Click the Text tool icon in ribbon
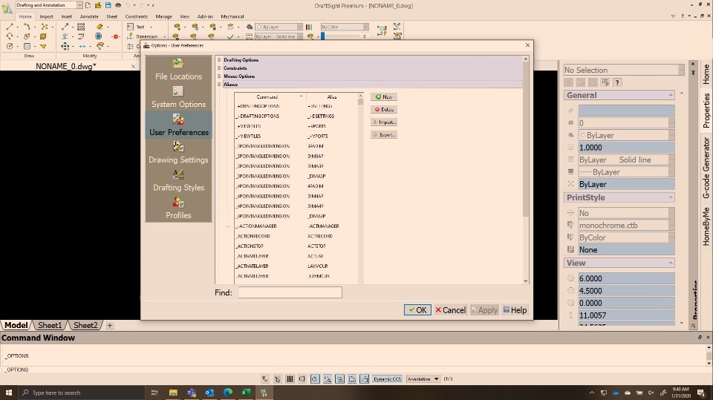The image size is (713, 400). pos(131,27)
